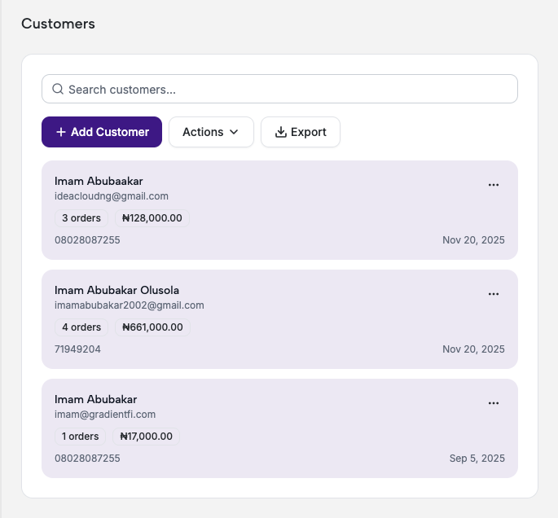Click Nov 20, 2025 on Imam Abubaakar card
This screenshot has height=518, width=558.
point(473,240)
